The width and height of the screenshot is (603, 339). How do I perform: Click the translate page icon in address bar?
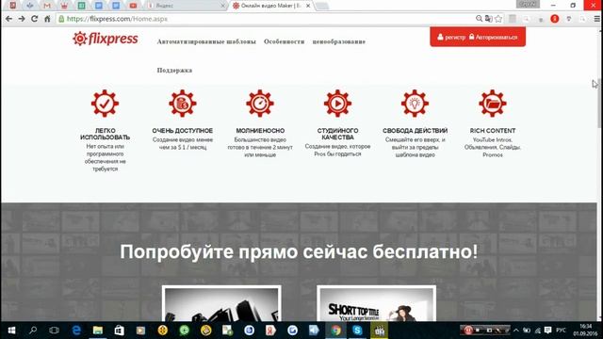click(x=488, y=19)
